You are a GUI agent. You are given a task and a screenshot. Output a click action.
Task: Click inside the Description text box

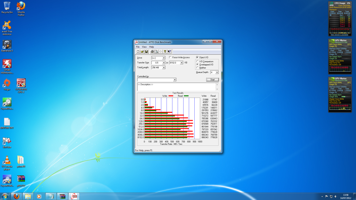click(x=177, y=86)
